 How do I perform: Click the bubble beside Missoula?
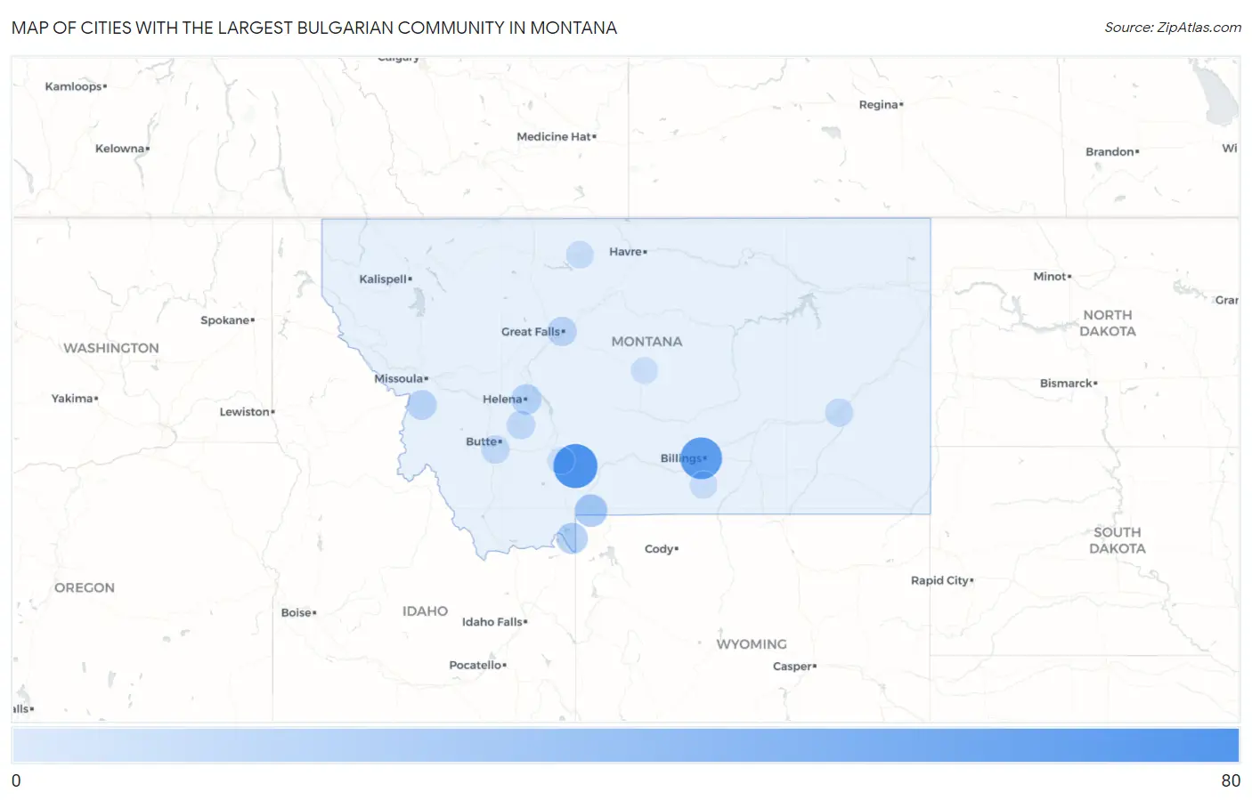coord(422,405)
